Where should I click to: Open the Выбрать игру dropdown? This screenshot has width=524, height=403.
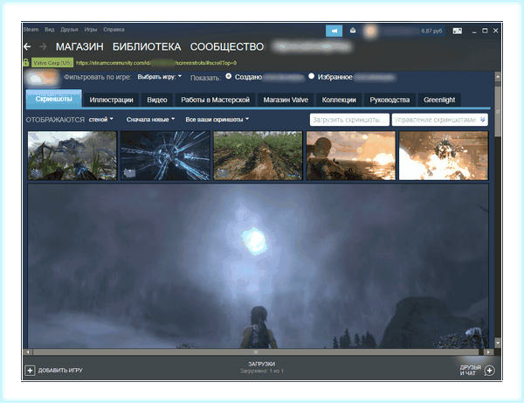tap(160, 77)
